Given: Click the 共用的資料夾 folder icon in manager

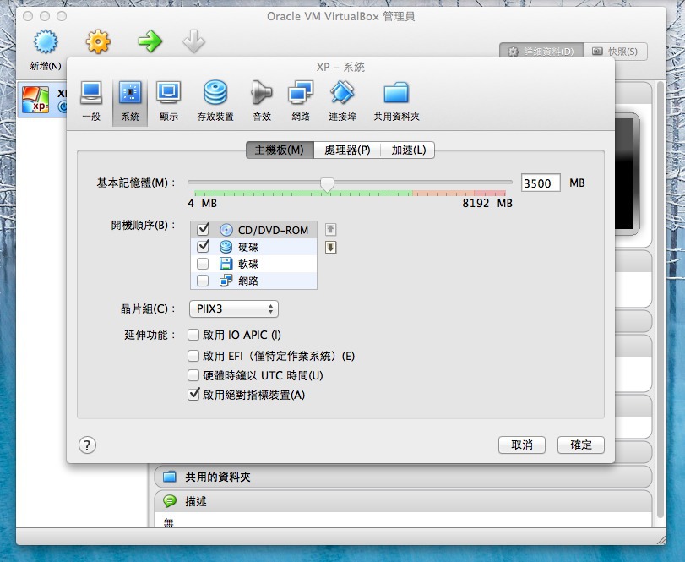Looking at the screenshot, I should point(170,477).
